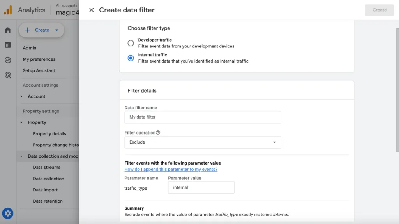Collapse the Property section arrow

click(x=21, y=122)
